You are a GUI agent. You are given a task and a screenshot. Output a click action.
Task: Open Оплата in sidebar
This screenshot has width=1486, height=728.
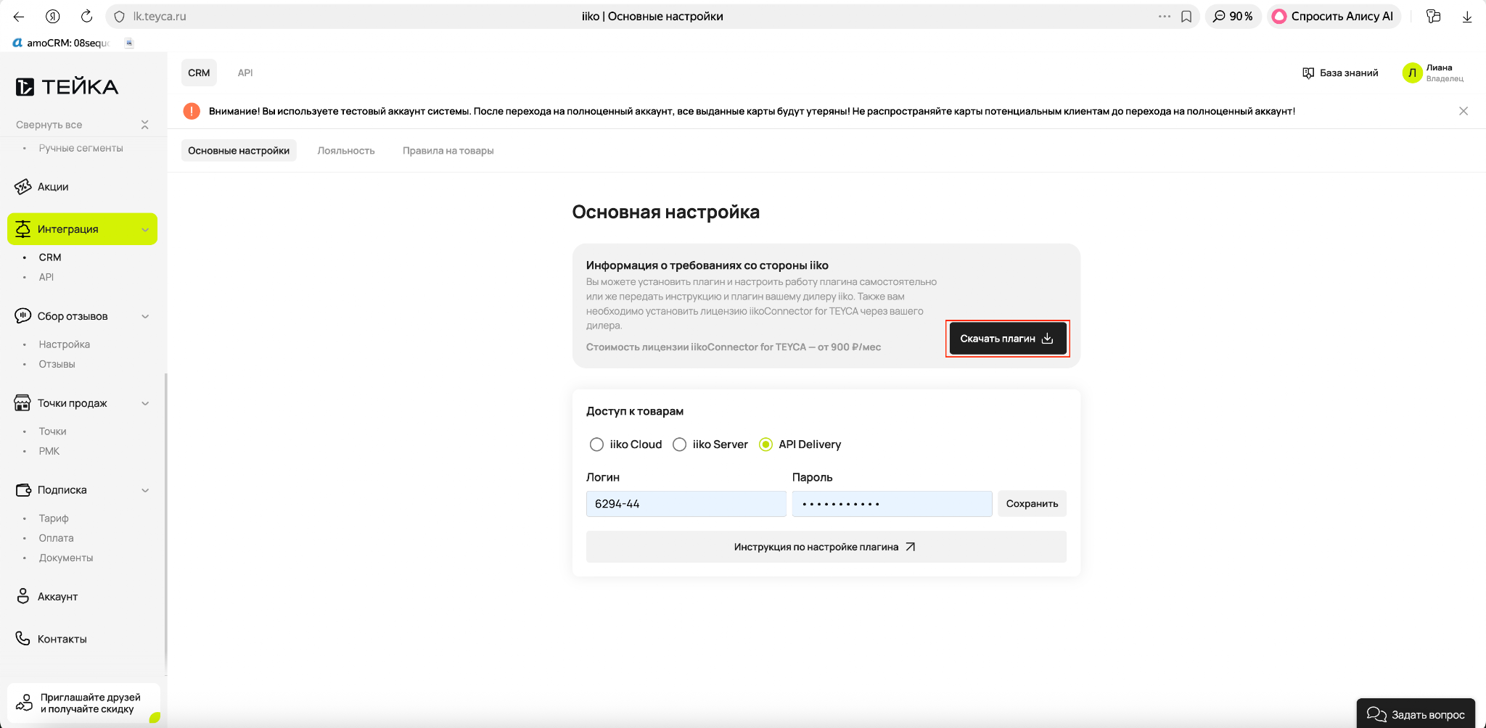[x=57, y=538]
